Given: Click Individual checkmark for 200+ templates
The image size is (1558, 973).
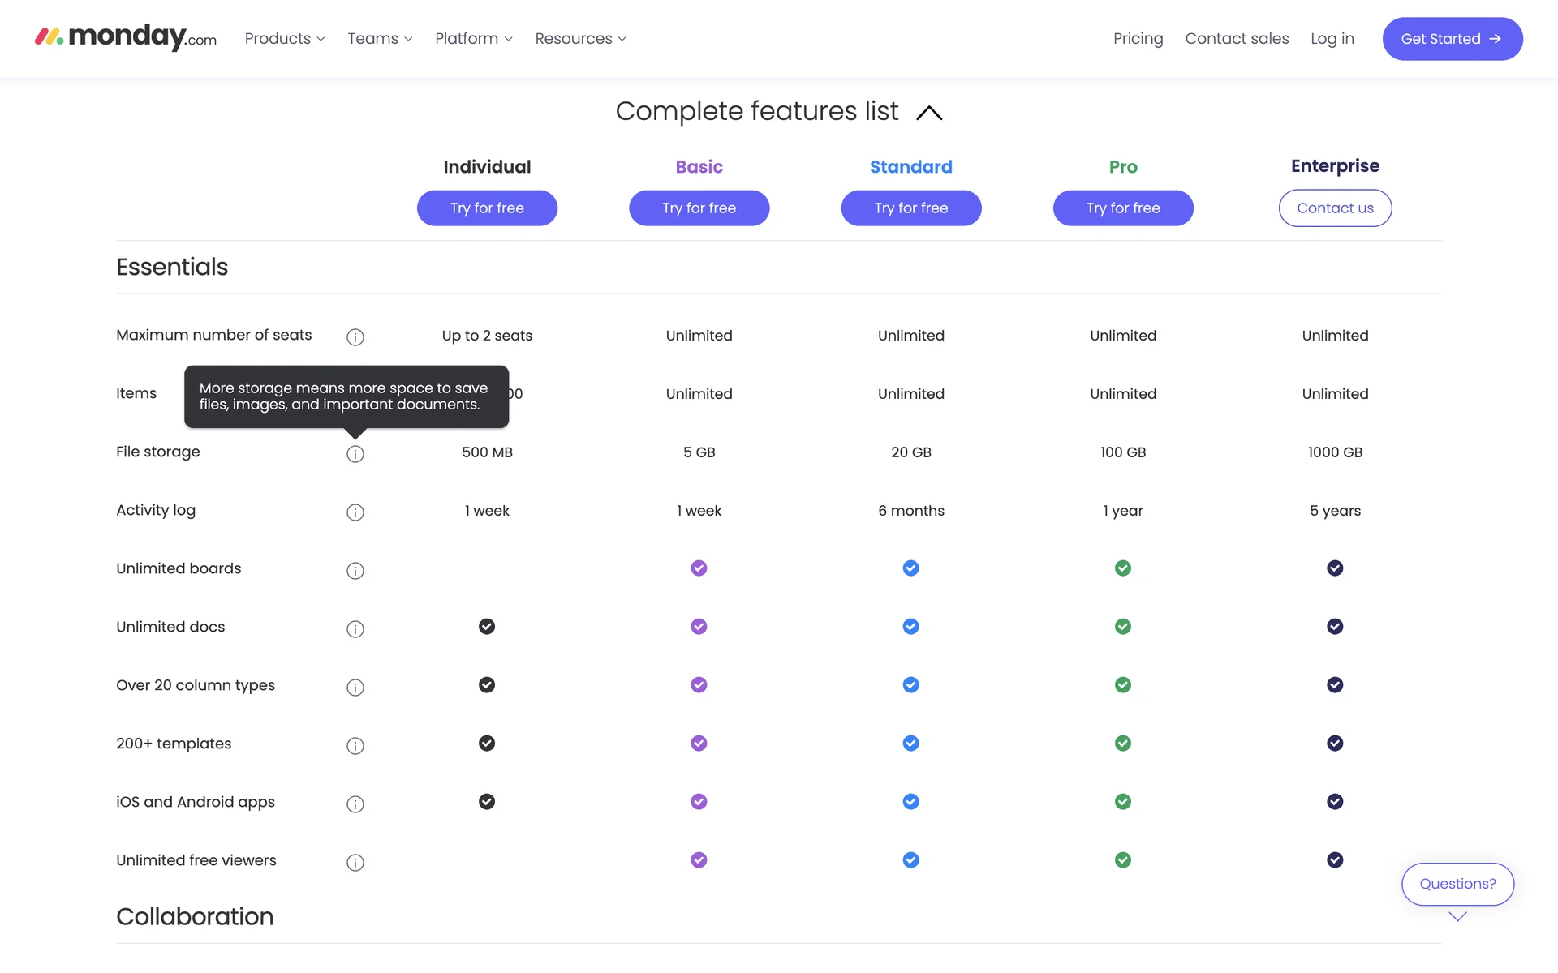Looking at the screenshot, I should click(487, 744).
